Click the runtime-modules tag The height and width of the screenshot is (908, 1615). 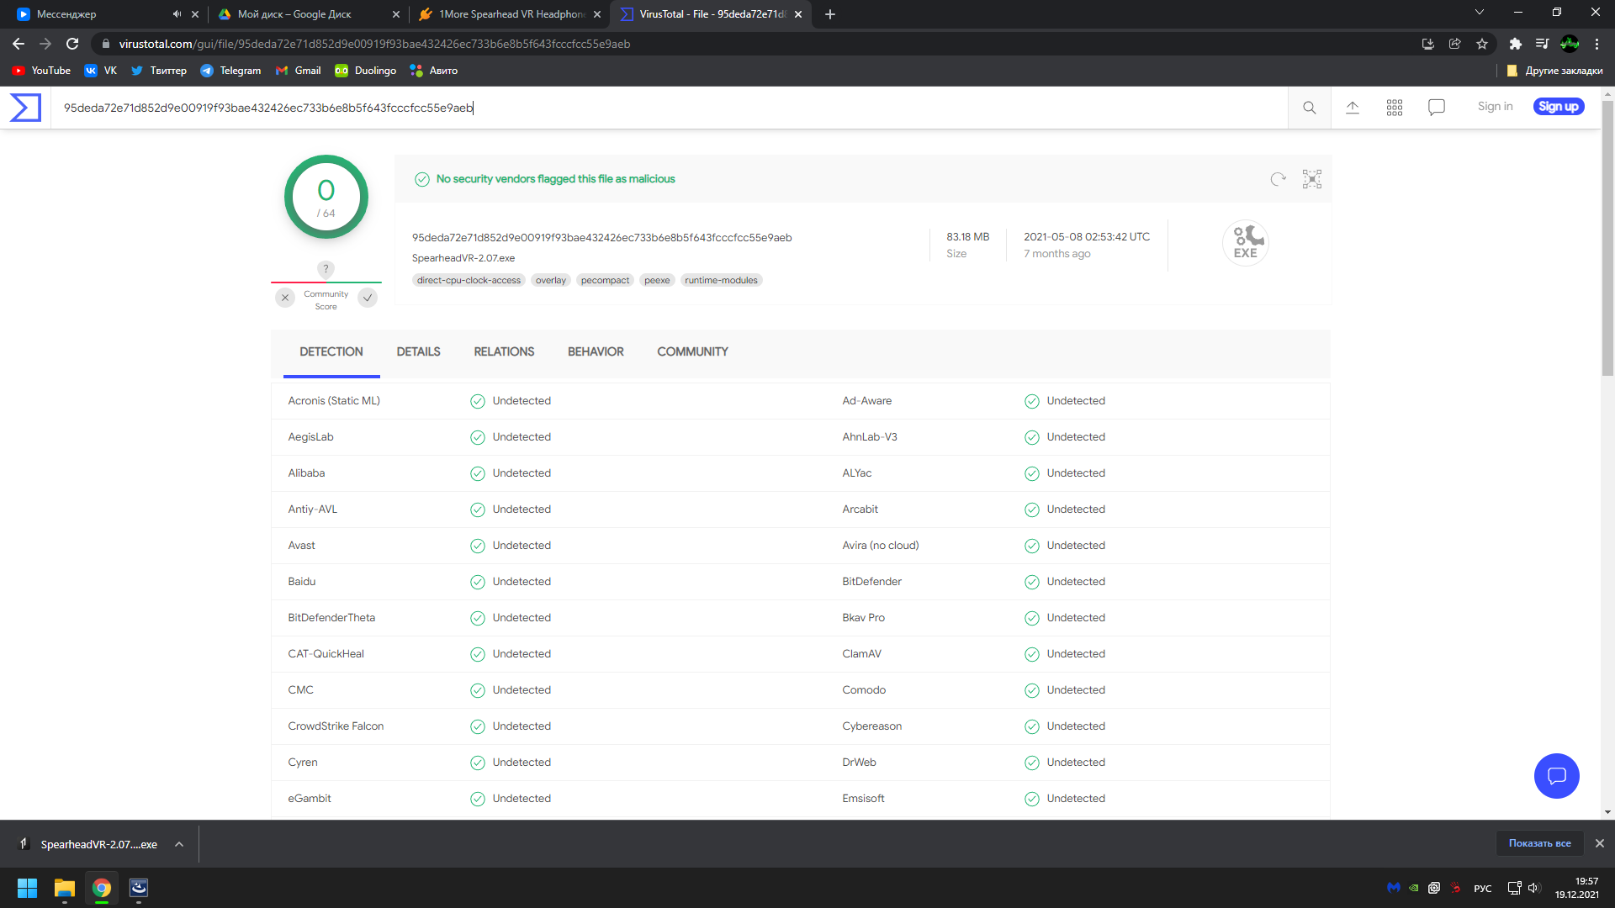pos(721,281)
